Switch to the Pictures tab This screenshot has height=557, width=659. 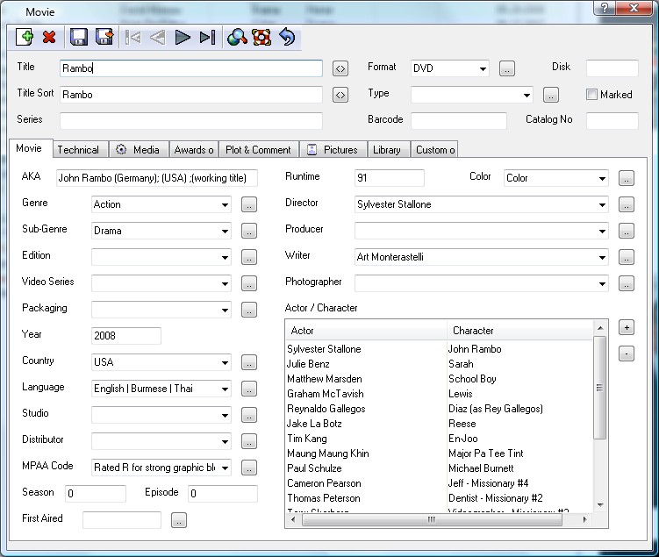333,150
